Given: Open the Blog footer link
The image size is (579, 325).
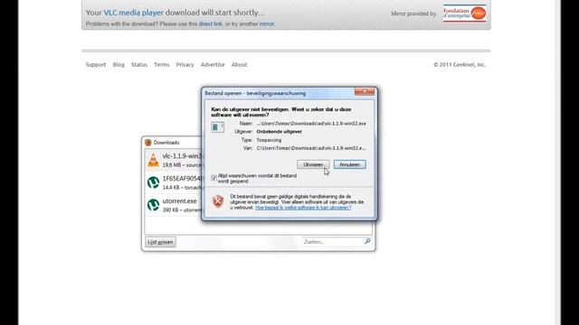Looking at the screenshot, I should [119, 64].
